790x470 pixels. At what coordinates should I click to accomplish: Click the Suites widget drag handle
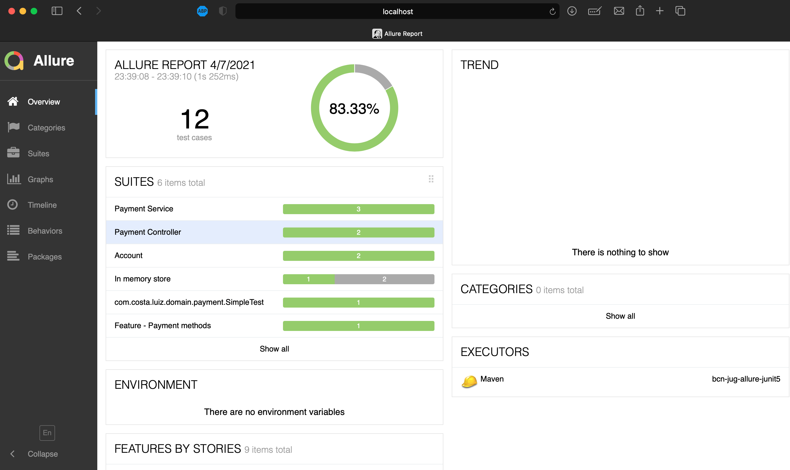coord(431,179)
